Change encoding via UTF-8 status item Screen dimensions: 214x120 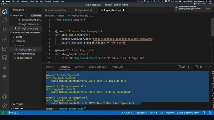tap(154, 113)
